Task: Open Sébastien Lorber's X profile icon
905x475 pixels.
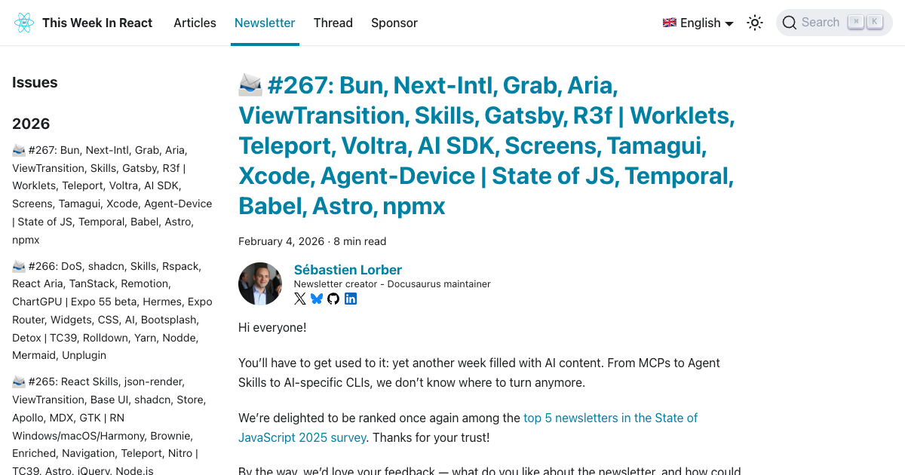Action: [299, 299]
